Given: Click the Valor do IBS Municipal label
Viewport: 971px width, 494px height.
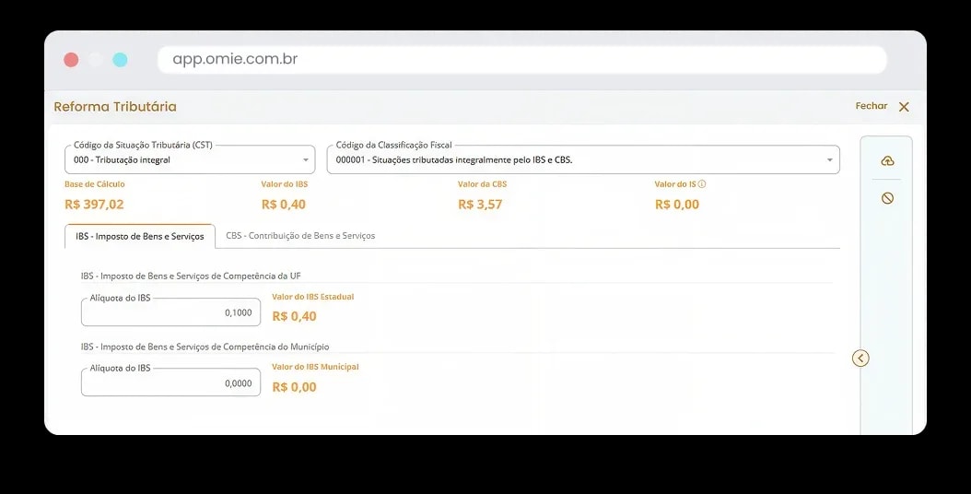Looking at the screenshot, I should [x=315, y=367].
